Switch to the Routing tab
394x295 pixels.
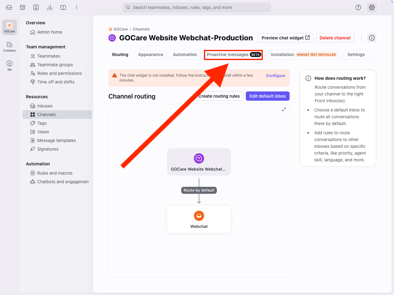[x=120, y=55]
